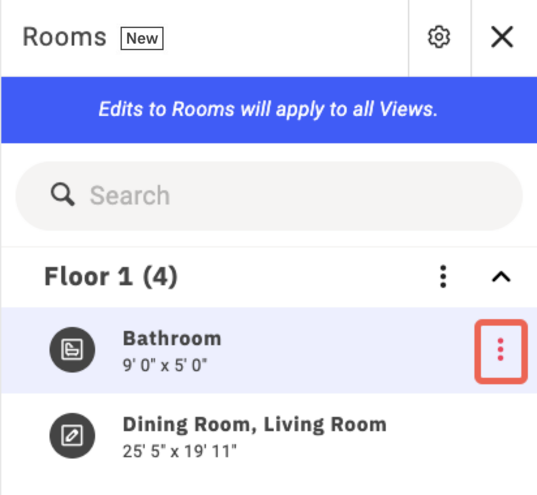Open the Floor 1 three-dot options menu
Screen dimensions: 537x495
coord(443,276)
